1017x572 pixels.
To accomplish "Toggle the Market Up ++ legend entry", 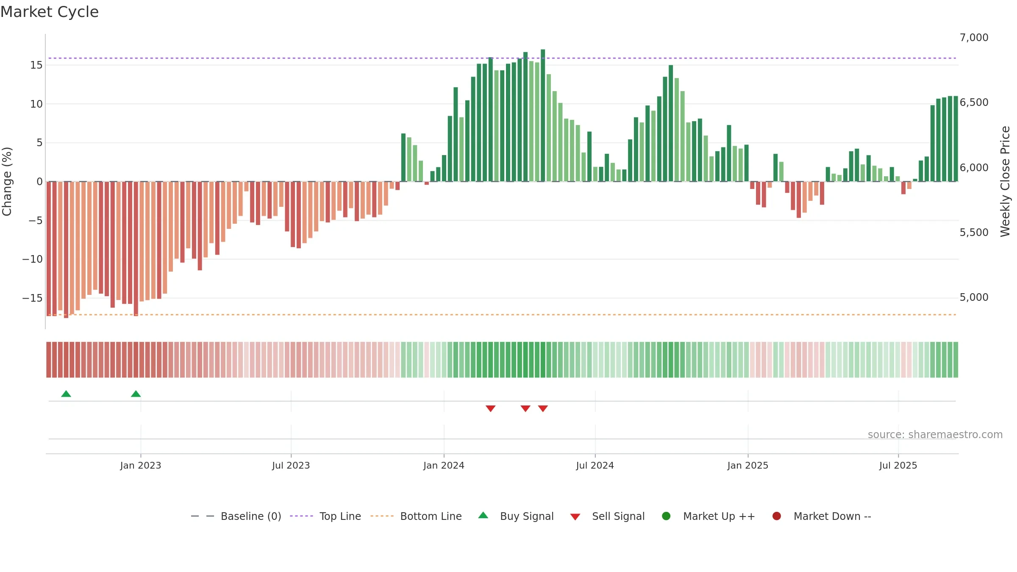I will coord(708,516).
